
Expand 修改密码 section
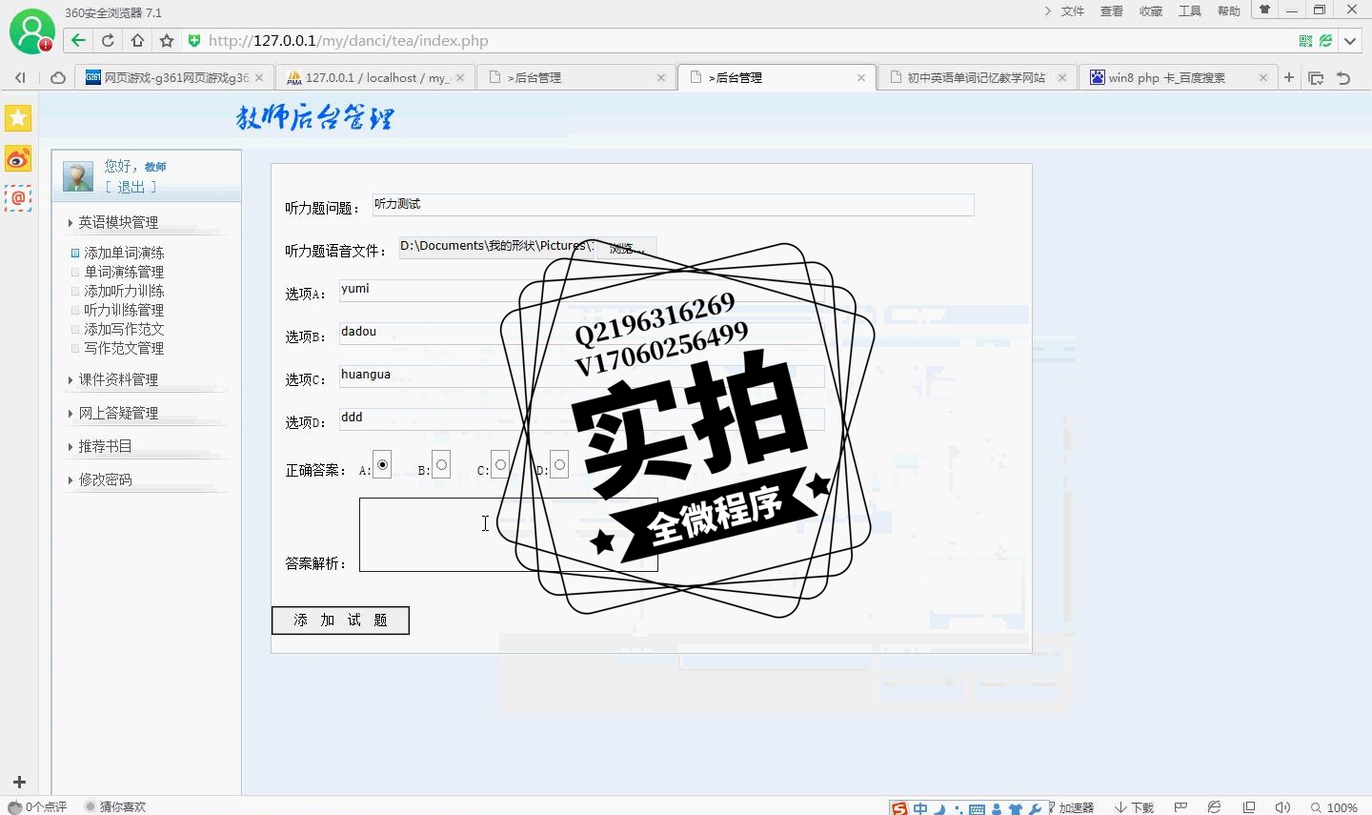[105, 479]
